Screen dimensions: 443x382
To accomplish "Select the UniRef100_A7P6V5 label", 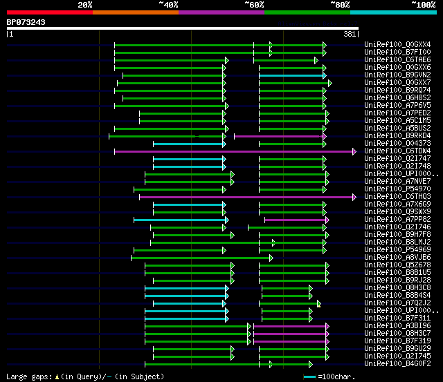I will point(397,105).
